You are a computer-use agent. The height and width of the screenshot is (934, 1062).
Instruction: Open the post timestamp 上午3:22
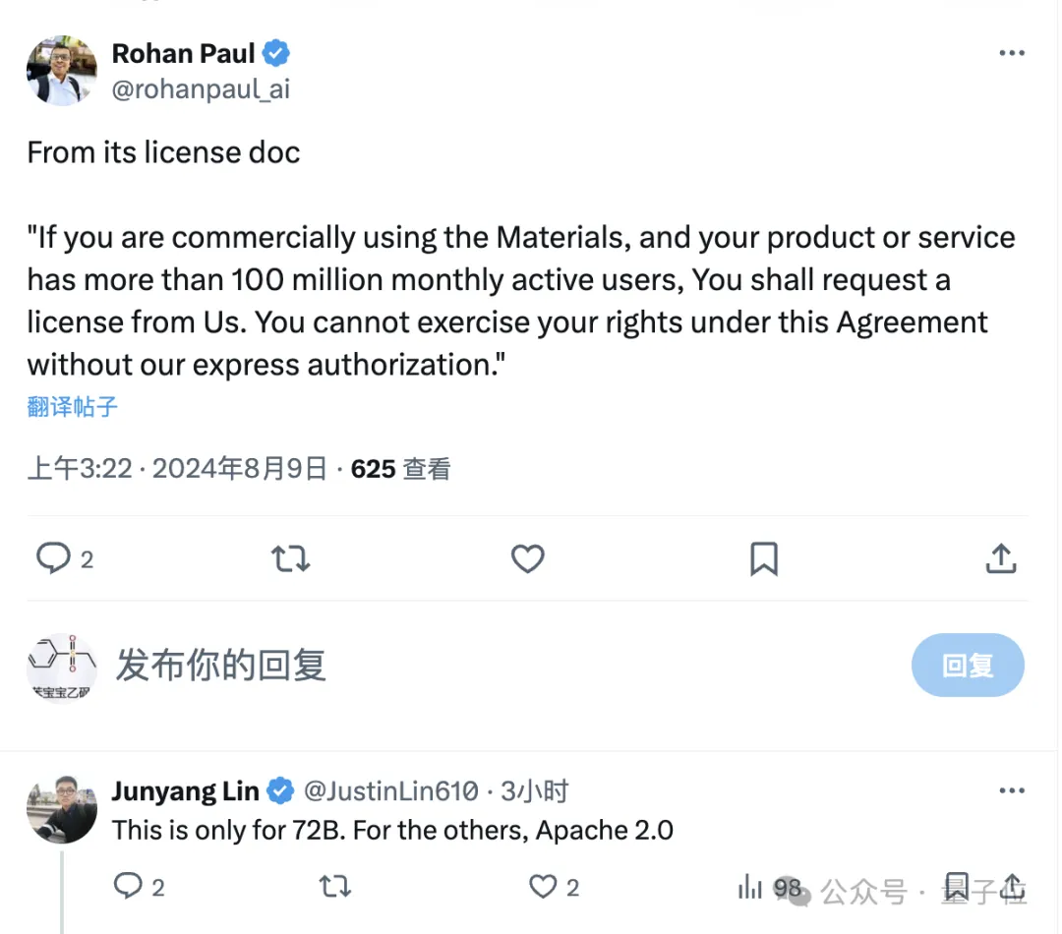(79, 469)
